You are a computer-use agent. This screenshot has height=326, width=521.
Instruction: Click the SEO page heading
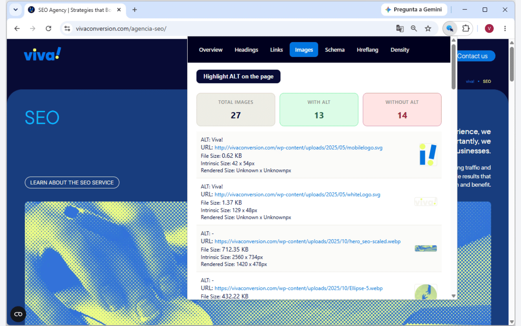[42, 118]
